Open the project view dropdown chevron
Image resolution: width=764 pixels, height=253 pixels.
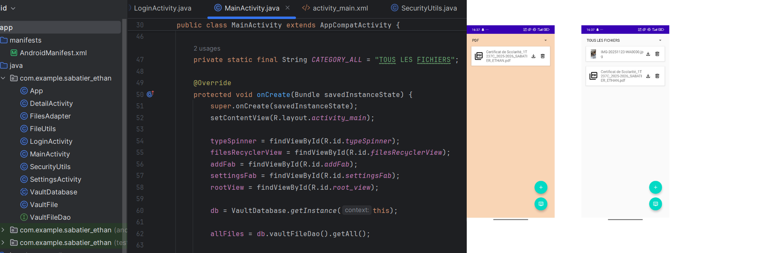pyautogui.click(x=13, y=8)
